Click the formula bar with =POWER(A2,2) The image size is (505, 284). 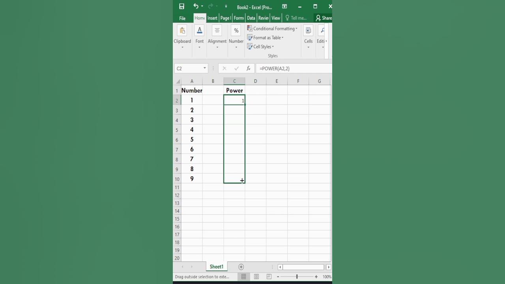pyautogui.click(x=294, y=68)
